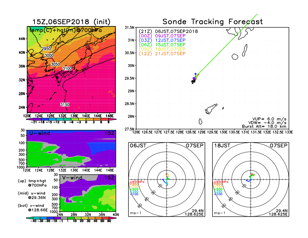Click the 3150 contour label
Viewport: 308px width, 238px height.
click(x=65, y=105)
